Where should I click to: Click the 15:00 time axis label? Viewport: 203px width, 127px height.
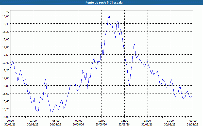124,121
